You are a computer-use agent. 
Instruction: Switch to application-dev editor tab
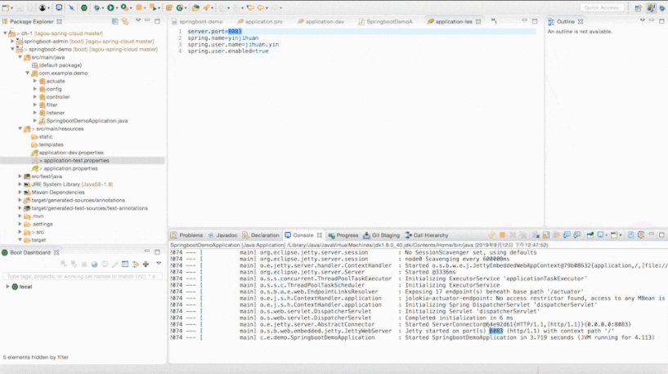[321, 21]
